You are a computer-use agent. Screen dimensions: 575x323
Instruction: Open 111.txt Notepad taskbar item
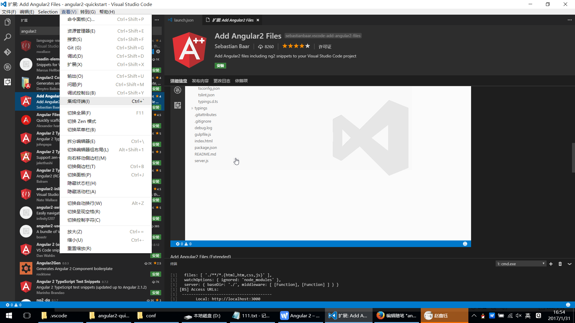[x=252, y=316]
